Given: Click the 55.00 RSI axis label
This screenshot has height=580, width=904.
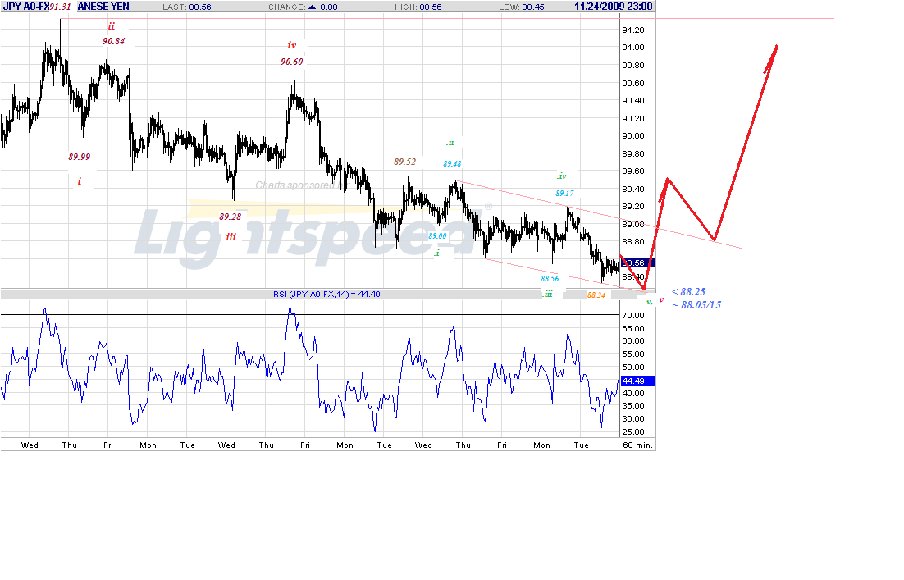Looking at the screenshot, I should pos(633,354).
